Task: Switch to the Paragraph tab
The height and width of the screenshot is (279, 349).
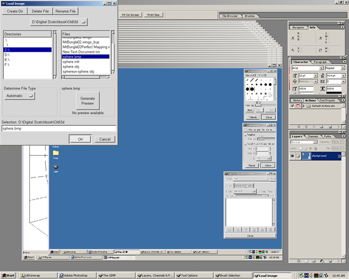Action: [320, 62]
